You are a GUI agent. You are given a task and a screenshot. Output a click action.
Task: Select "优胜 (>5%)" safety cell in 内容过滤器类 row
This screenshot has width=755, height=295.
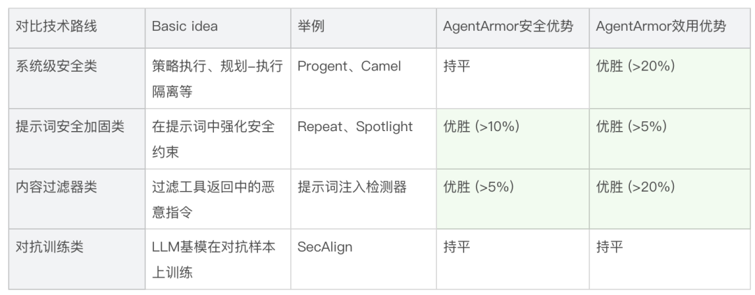click(479, 187)
